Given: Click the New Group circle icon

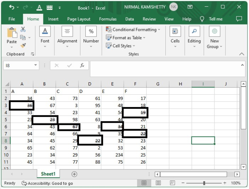Looking at the screenshot, I should [x=214, y=31].
